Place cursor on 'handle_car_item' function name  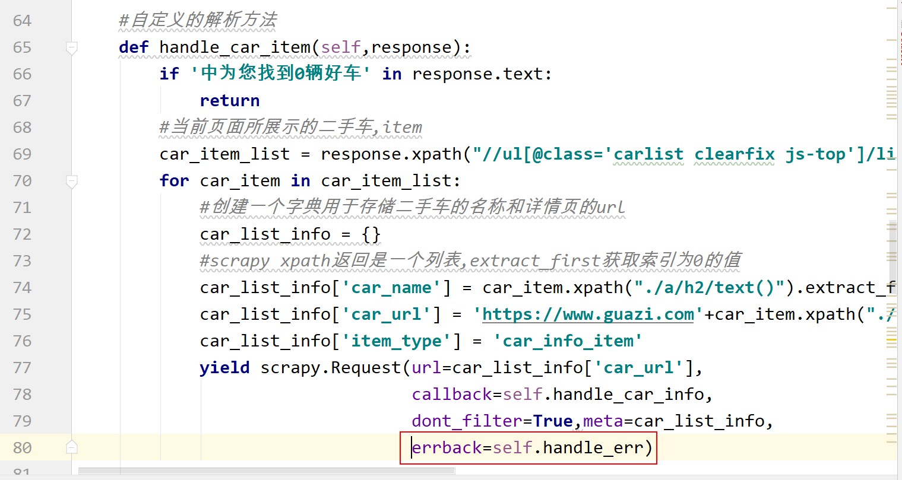point(235,47)
